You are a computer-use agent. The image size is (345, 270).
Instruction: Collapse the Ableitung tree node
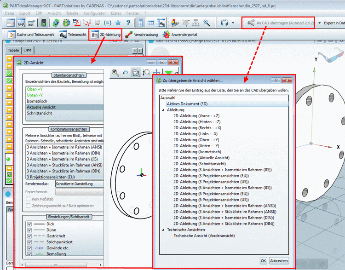(x=163, y=110)
